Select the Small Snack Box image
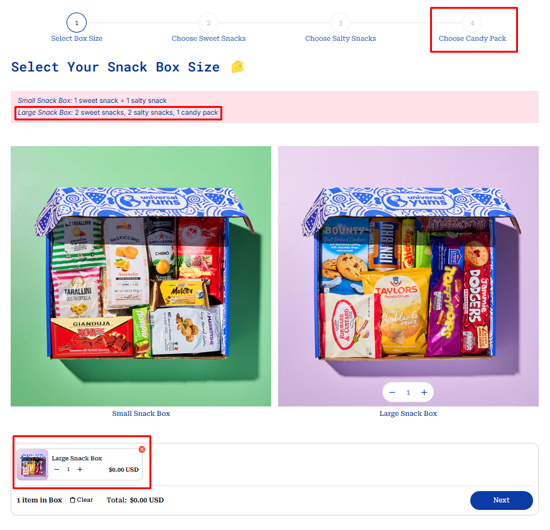 click(x=141, y=276)
